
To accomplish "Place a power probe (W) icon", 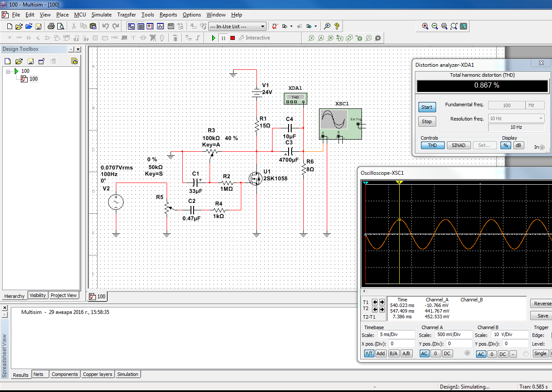I will pyautogui.click(x=331, y=38).
